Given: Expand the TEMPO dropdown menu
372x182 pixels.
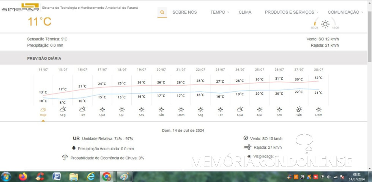Looking at the screenshot, I should pos(220,12).
